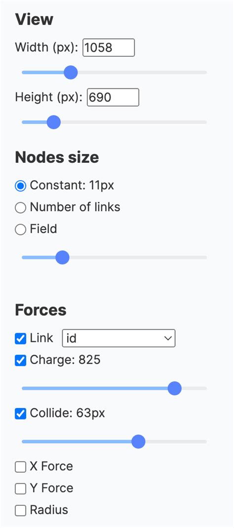The image size is (234, 528).
Task: Toggle the Collide force checkbox
Action: click(21, 414)
